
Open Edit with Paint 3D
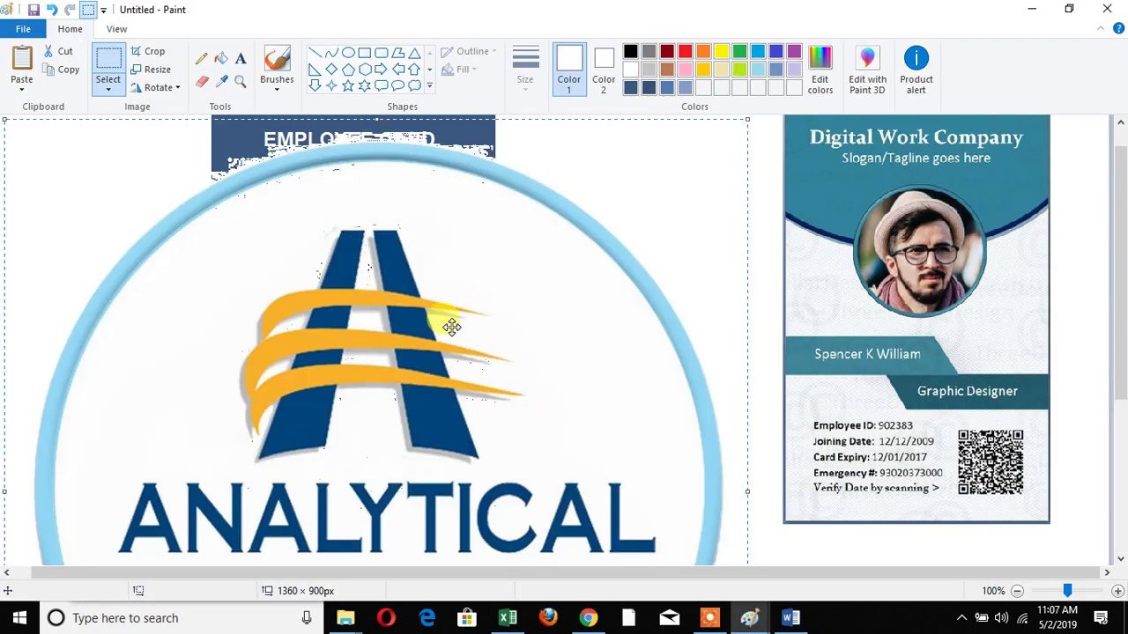point(868,70)
